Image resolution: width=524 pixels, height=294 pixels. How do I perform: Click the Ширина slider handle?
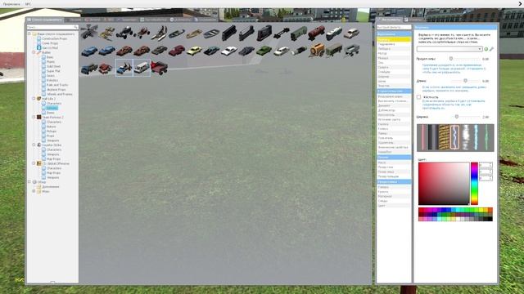click(x=457, y=117)
